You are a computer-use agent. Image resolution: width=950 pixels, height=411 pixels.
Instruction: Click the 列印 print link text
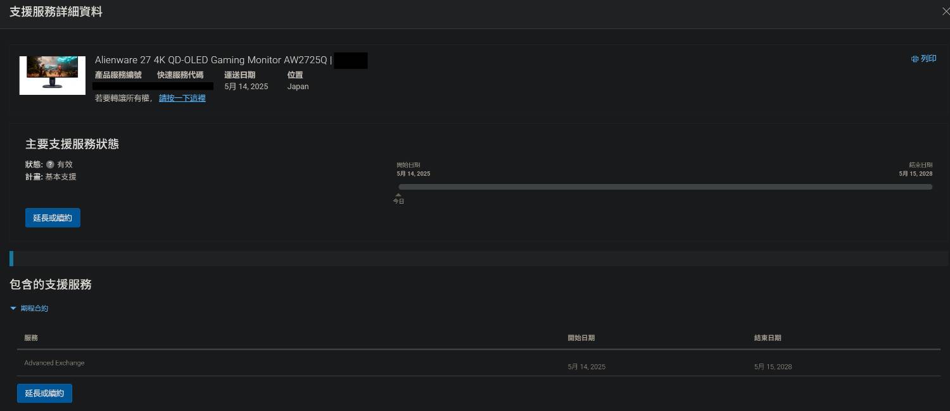(x=928, y=59)
